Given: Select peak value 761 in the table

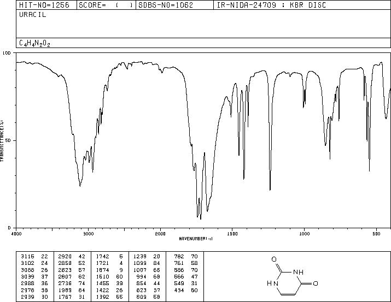Looking at the screenshot, I should [179, 263].
